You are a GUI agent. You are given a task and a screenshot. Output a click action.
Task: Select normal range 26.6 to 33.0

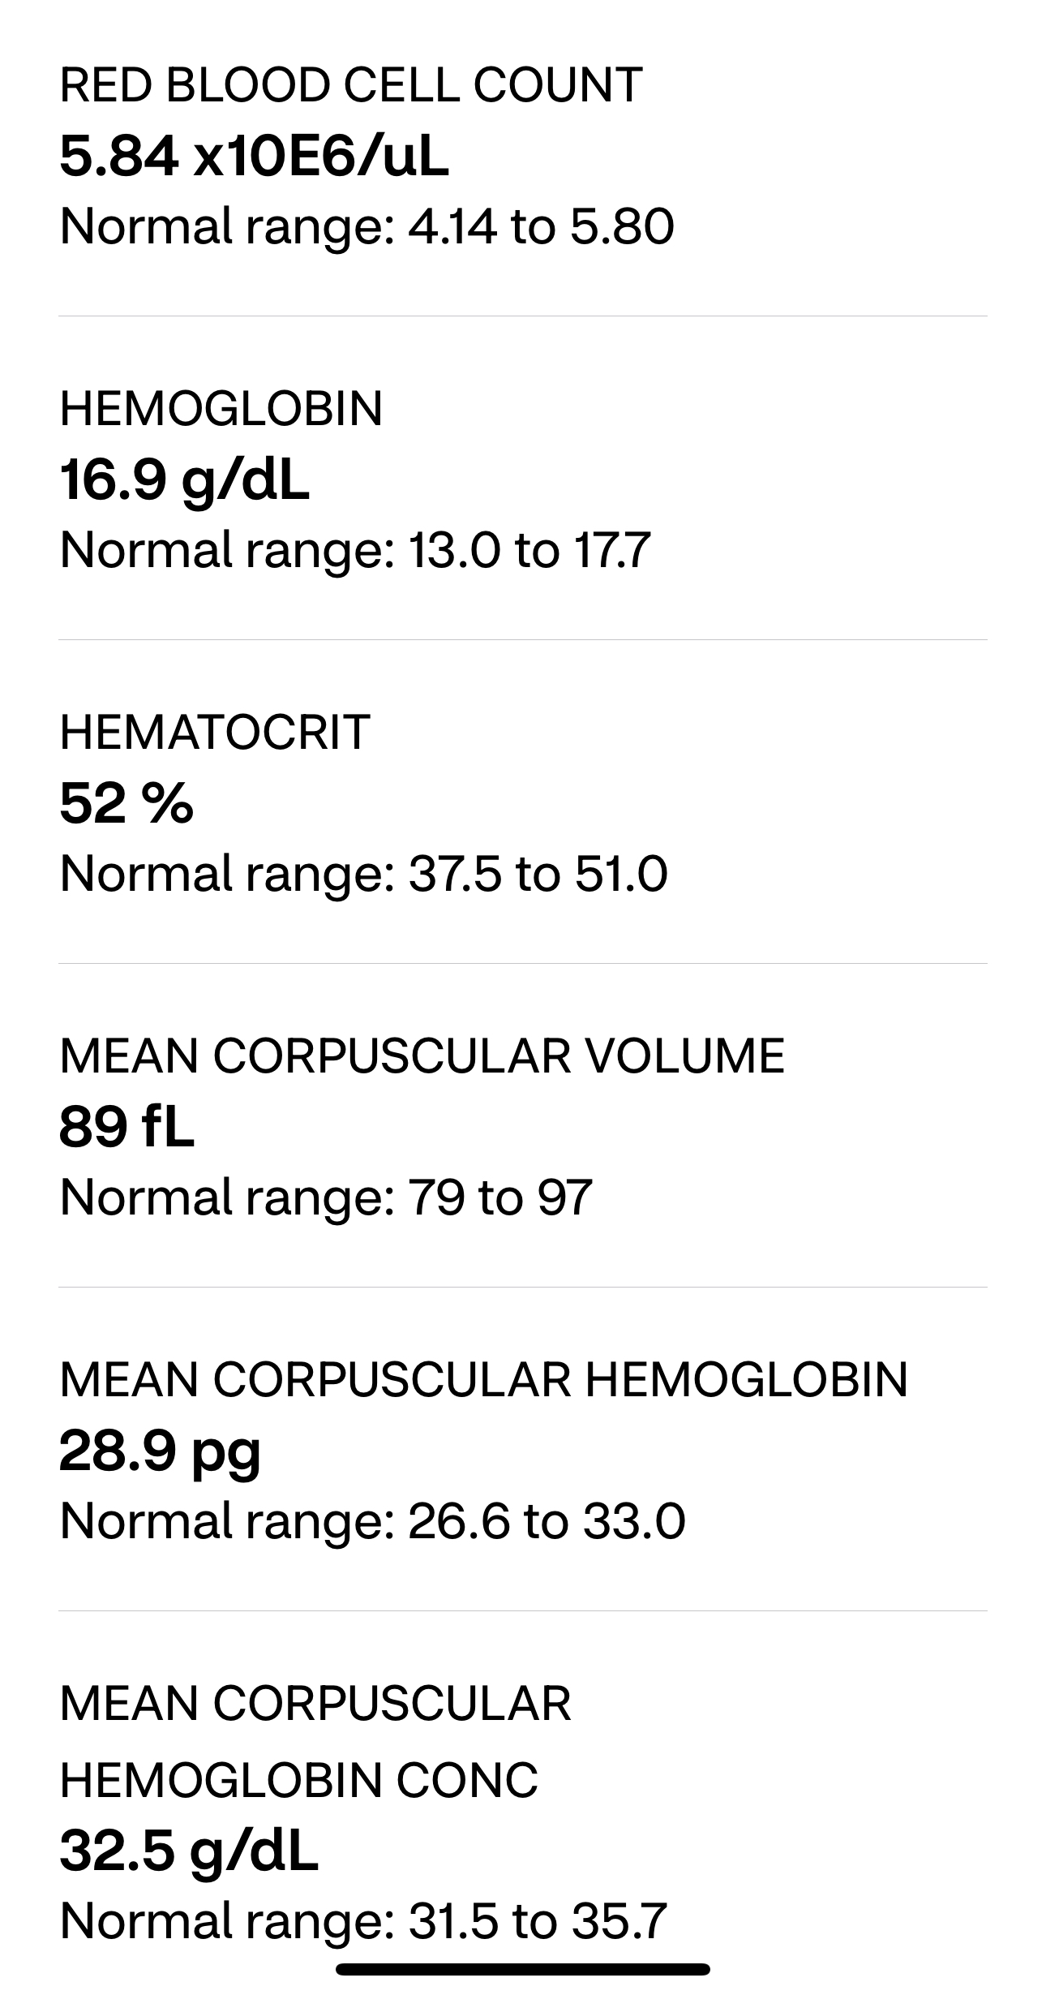click(x=372, y=1521)
